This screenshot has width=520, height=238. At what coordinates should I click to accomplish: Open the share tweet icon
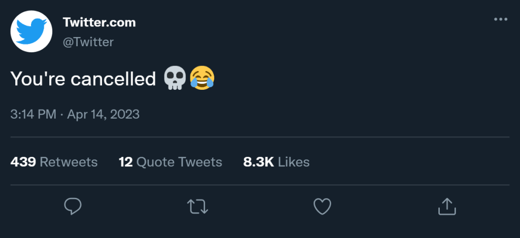(446, 206)
